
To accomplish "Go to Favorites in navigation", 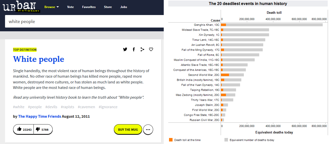I will coord(89,7).
